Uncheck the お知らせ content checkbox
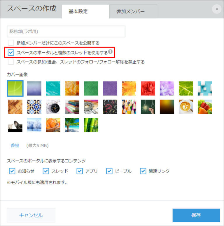The height and width of the screenshot is (226, 224). (12, 171)
